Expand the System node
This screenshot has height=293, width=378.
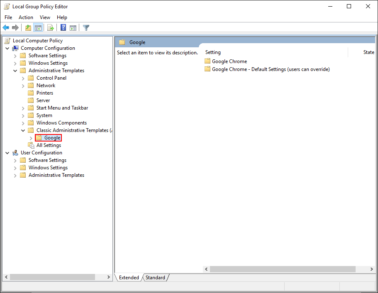(x=23, y=116)
